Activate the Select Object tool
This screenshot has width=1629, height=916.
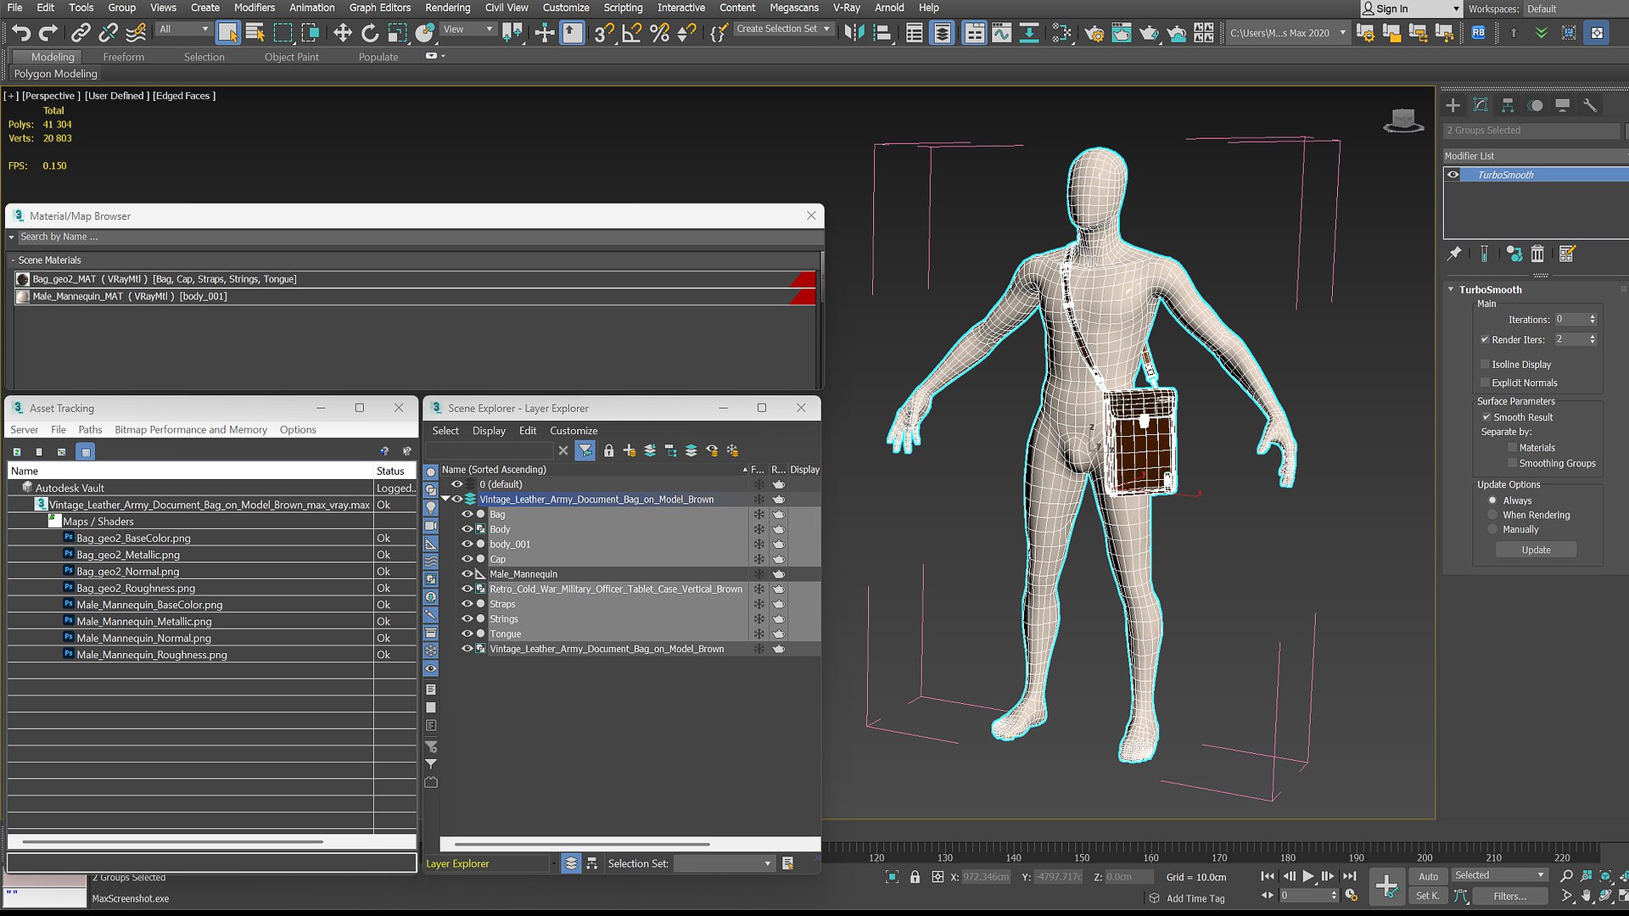[x=227, y=32]
